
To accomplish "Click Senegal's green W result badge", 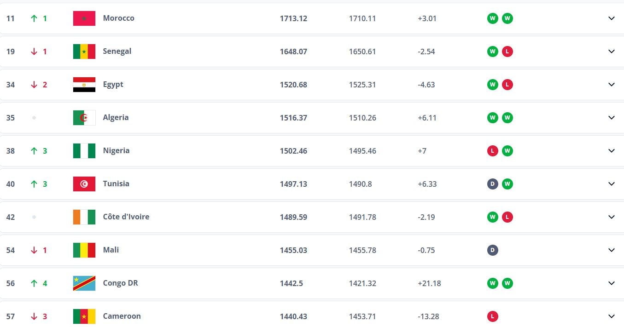I will point(493,52).
